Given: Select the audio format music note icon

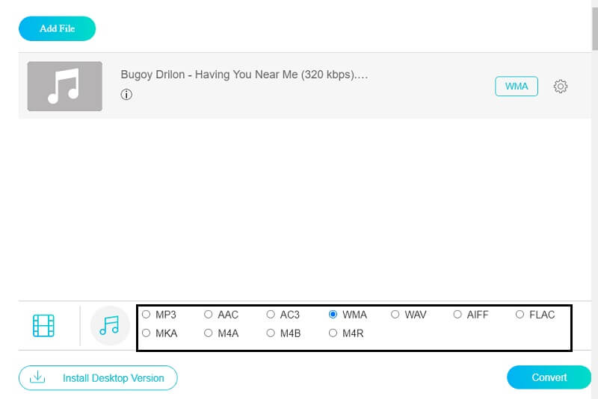Looking at the screenshot, I should click(109, 326).
